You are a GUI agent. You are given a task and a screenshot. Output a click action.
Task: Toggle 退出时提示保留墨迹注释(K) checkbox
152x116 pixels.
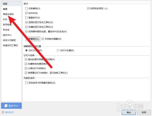[x=26, y=59]
